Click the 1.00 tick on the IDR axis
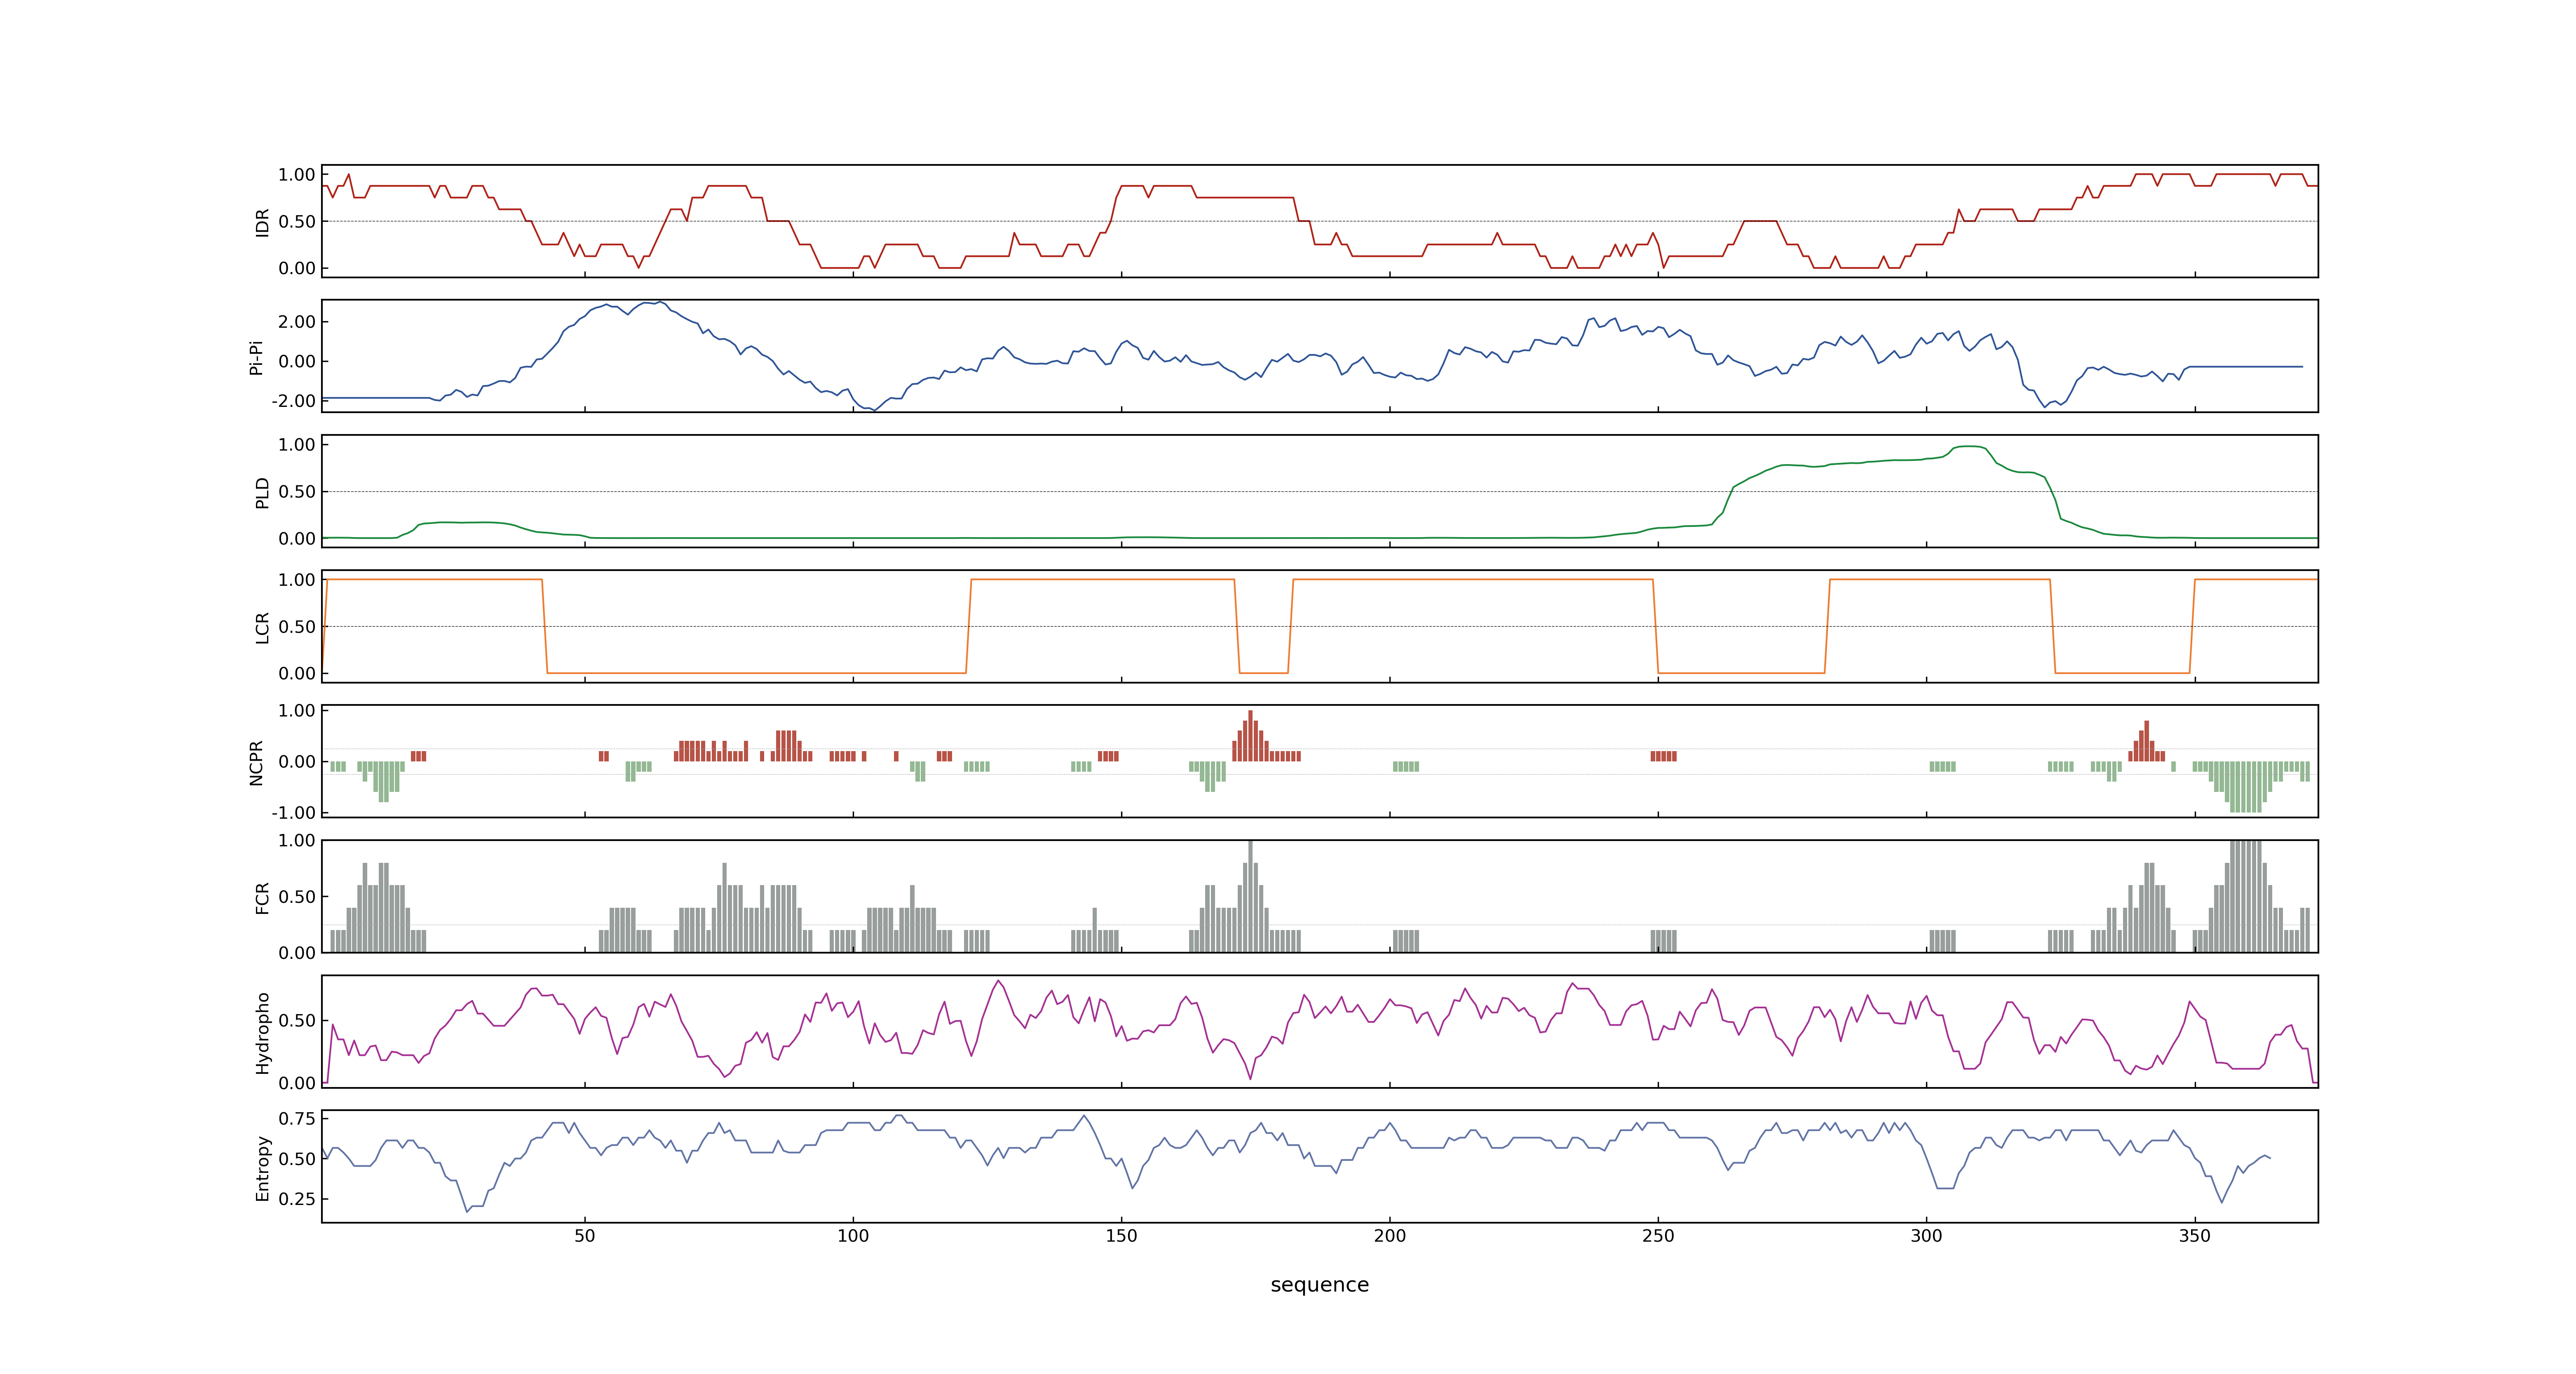This screenshot has height=1374, width=2576. point(297,175)
